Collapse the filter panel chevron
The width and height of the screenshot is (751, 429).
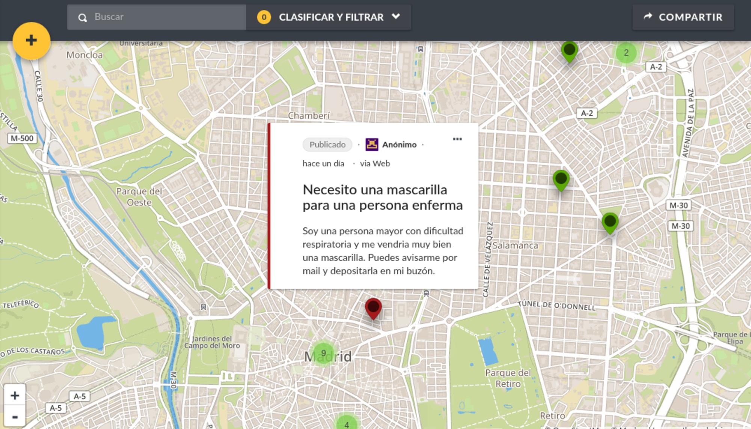point(395,17)
